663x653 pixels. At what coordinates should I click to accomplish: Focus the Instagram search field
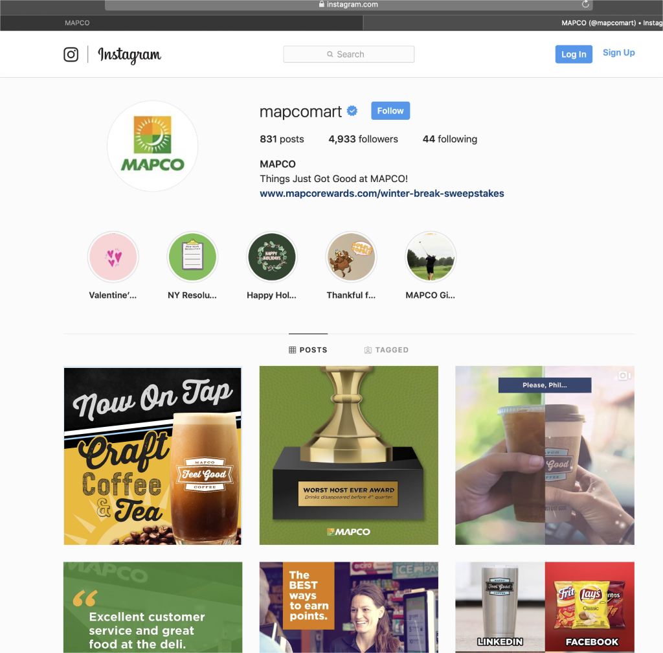click(x=349, y=54)
